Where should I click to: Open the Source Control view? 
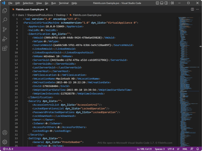[x=5, y=29]
